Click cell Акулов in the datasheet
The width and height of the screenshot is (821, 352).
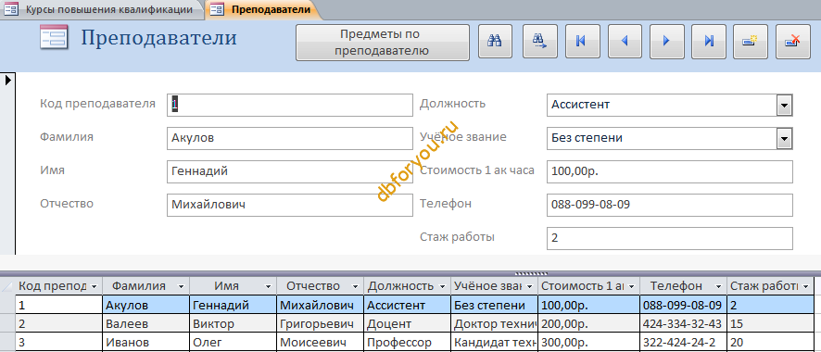[x=146, y=305]
